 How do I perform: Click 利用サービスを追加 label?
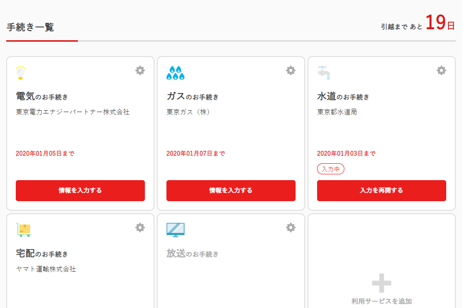pyautogui.click(x=382, y=301)
